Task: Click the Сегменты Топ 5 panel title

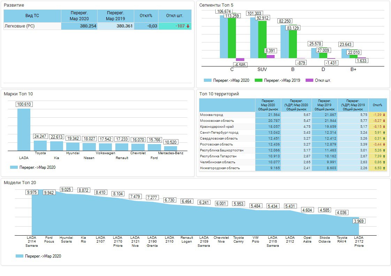Action: click(x=216, y=5)
